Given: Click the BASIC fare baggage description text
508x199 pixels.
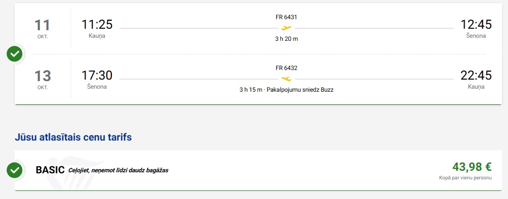Looking at the screenshot, I should (118, 170).
